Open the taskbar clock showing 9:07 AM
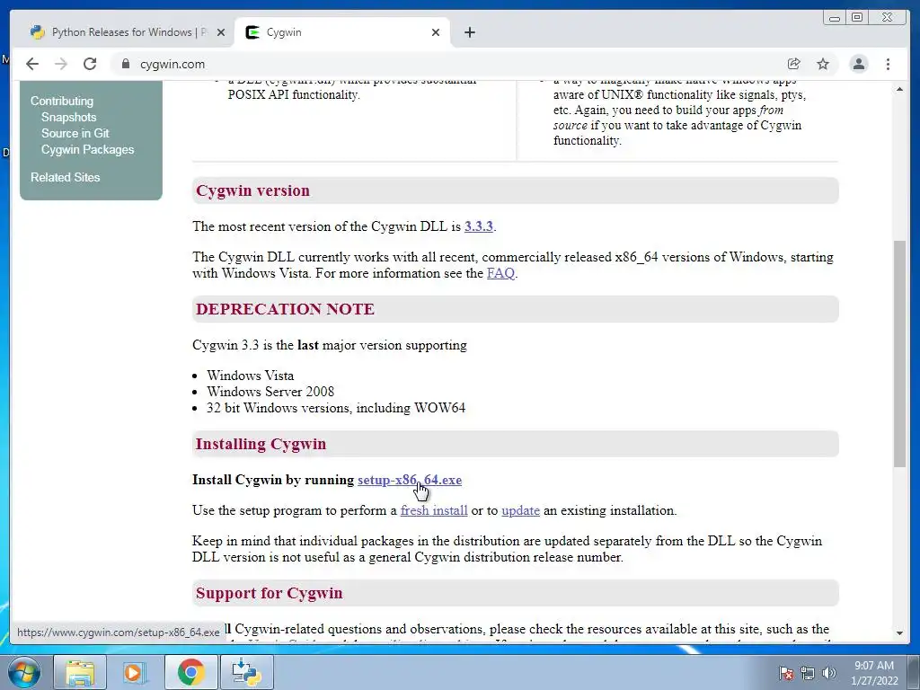The height and width of the screenshot is (690, 920). pos(874,673)
